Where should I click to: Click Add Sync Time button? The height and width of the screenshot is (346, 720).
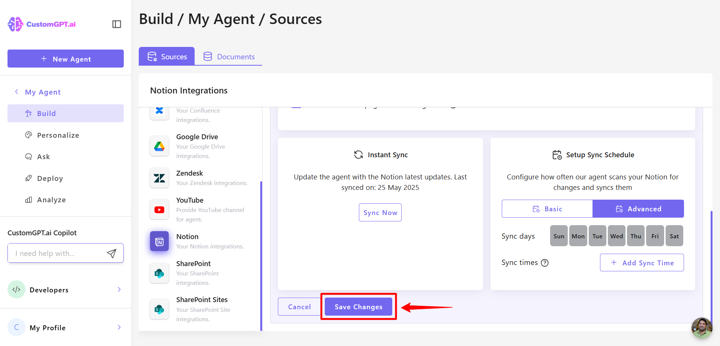click(x=642, y=263)
